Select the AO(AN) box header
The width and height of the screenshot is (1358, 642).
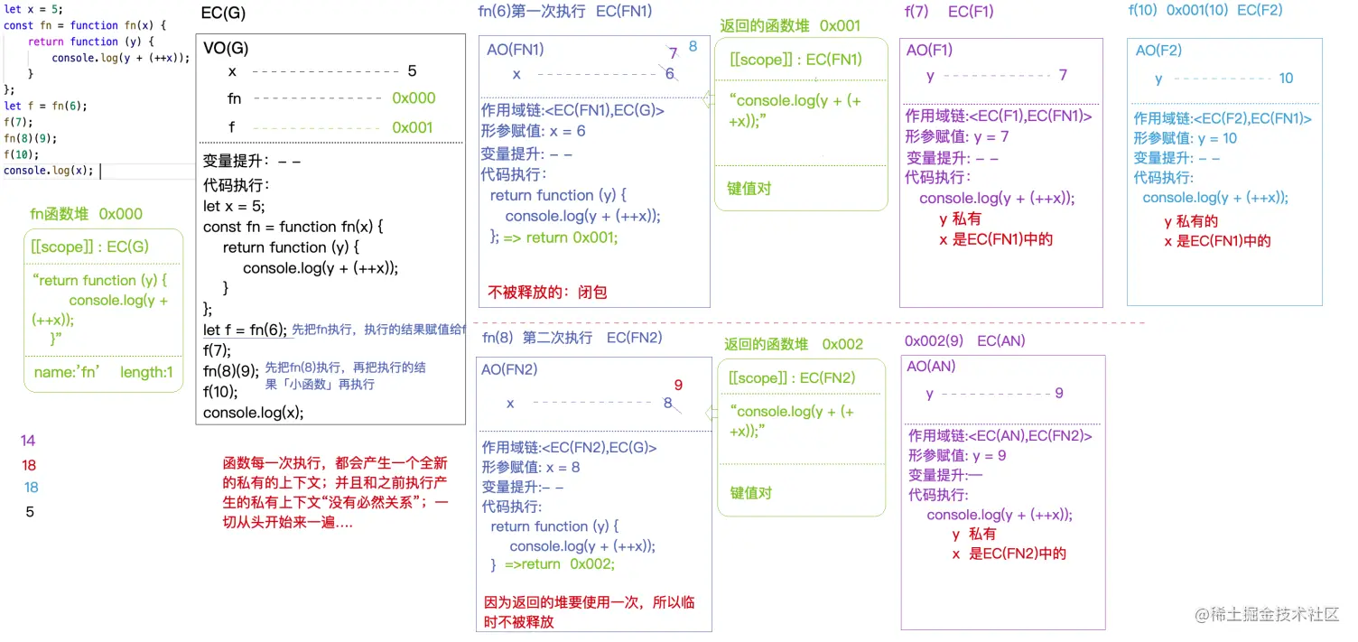tap(932, 366)
